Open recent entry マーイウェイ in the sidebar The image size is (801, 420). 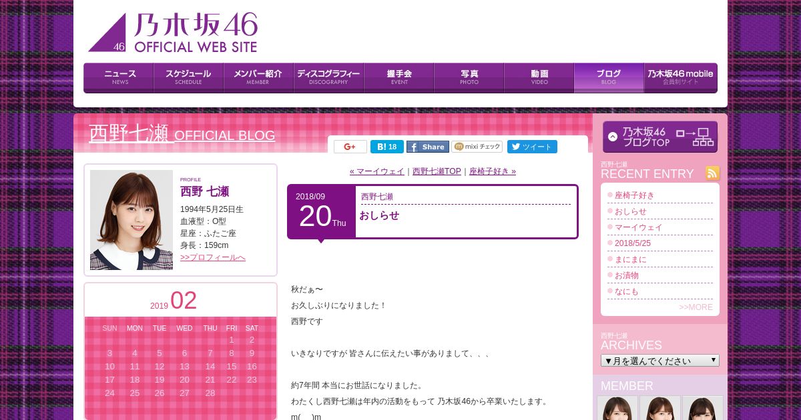coord(639,227)
